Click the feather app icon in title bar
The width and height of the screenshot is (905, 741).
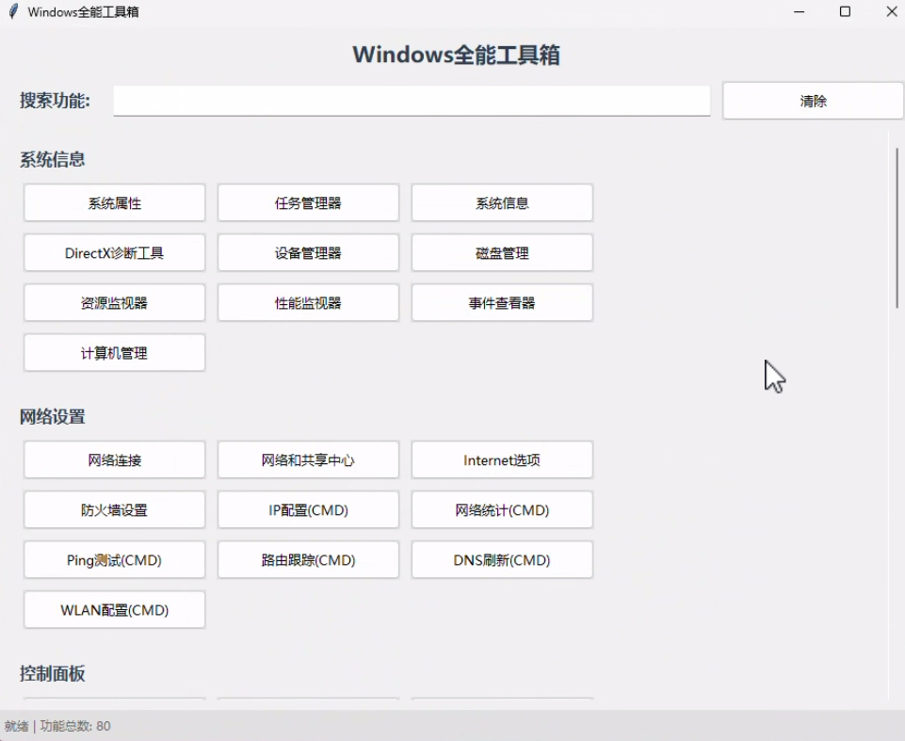(x=13, y=11)
